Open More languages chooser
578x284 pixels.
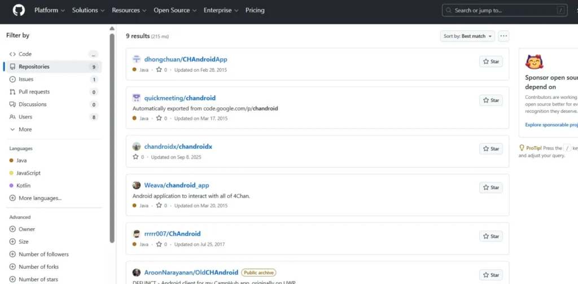54,198
